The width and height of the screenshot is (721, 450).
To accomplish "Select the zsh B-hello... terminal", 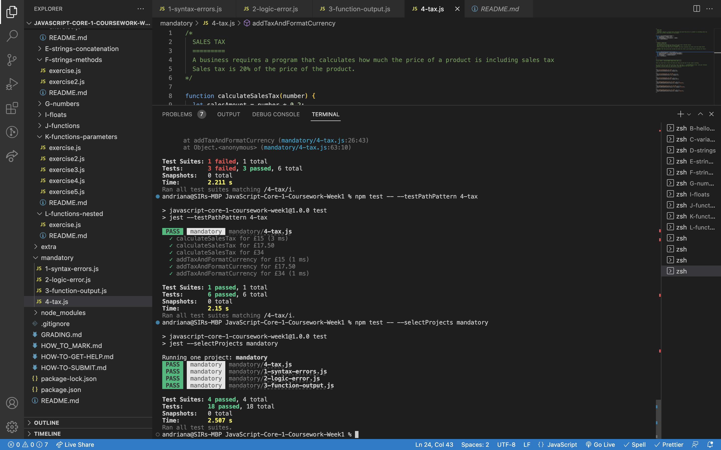I will point(691,128).
